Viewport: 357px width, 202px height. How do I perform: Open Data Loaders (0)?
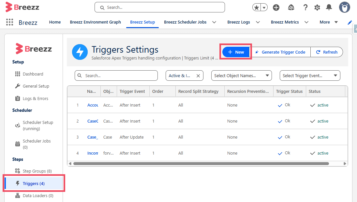pyautogui.click(x=38, y=195)
